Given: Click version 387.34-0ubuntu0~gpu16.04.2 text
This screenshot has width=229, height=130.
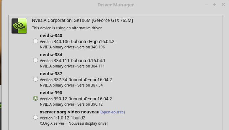Looking at the screenshot, I should [76, 80].
